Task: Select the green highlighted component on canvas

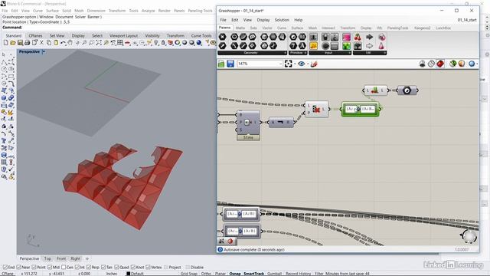Action: [361, 109]
